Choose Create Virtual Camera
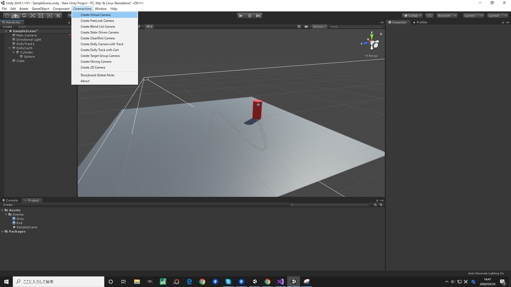This screenshot has width=511, height=287. coord(105,15)
